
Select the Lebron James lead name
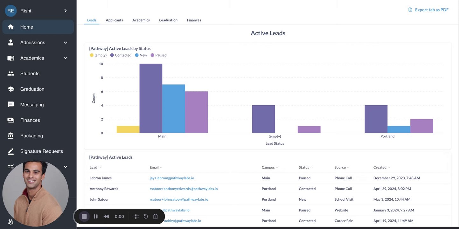(x=101, y=178)
